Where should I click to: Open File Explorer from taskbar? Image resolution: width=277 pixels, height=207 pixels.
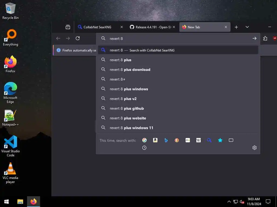[20, 202]
